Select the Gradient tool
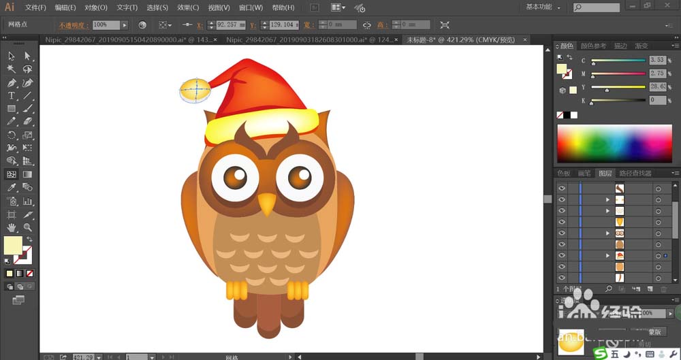681x360 pixels. (27, 175)
